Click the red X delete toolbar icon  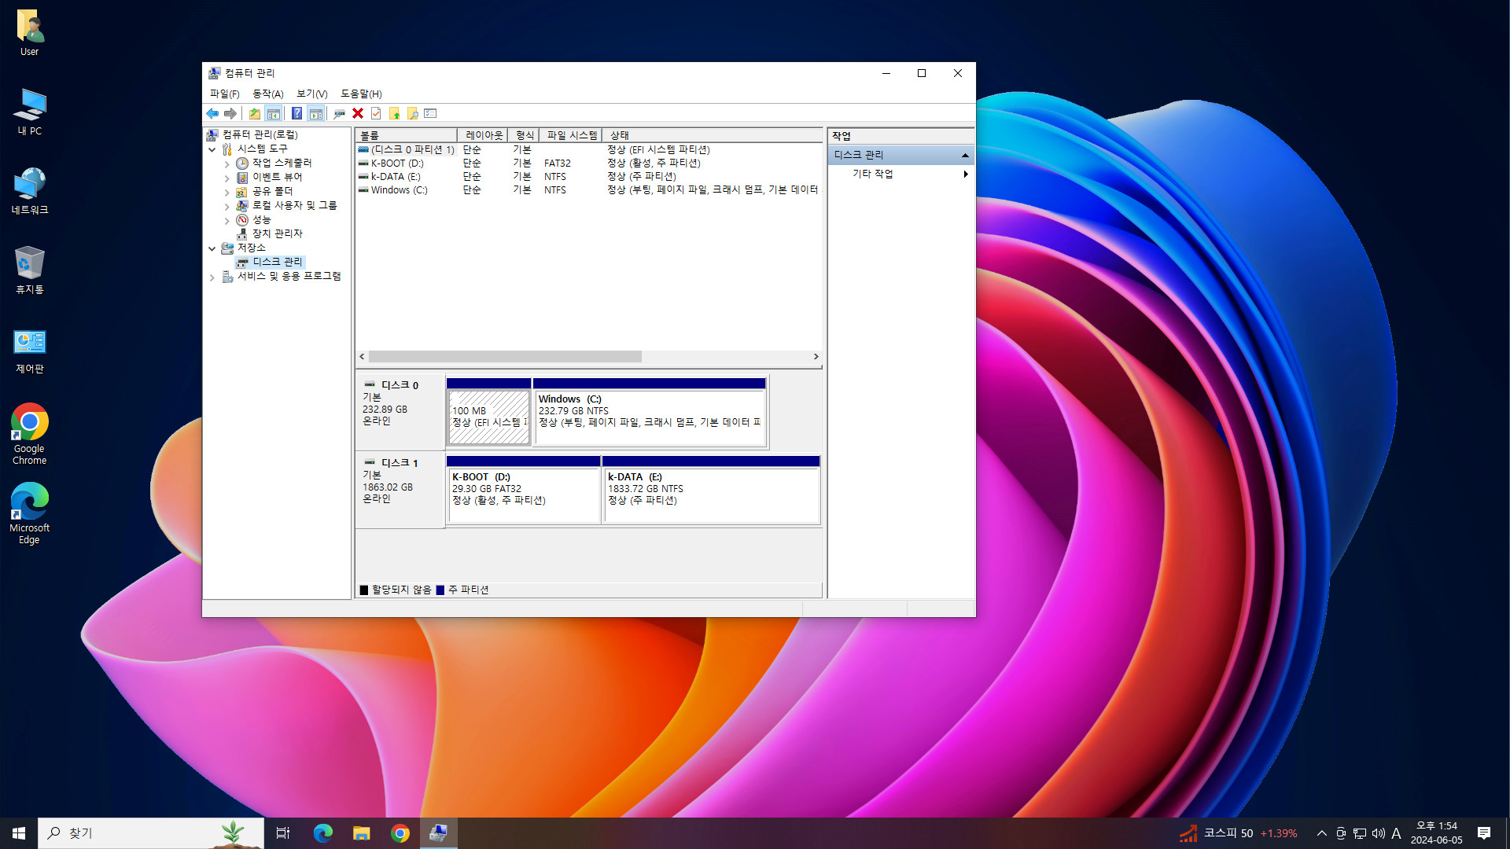(x=358, y=114)
